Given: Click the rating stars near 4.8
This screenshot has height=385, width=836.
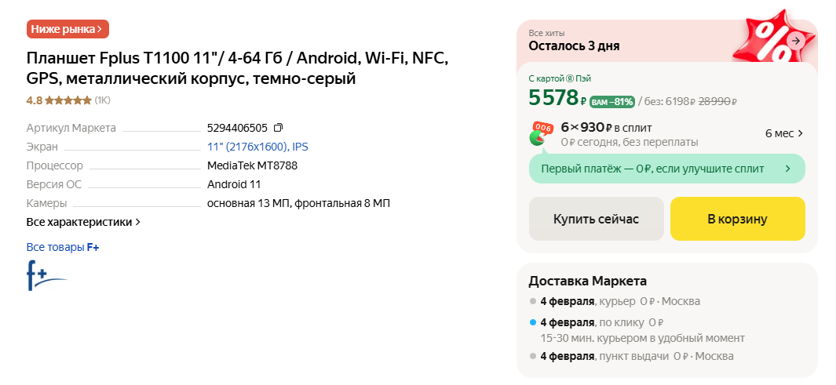Looking at the screenshot, I should [68, 100].
